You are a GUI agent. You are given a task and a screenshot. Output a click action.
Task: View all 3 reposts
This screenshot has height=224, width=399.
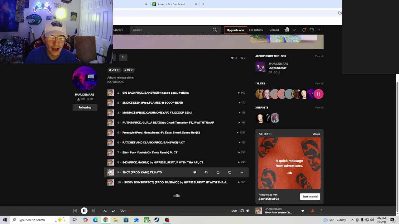pos(319,108)
